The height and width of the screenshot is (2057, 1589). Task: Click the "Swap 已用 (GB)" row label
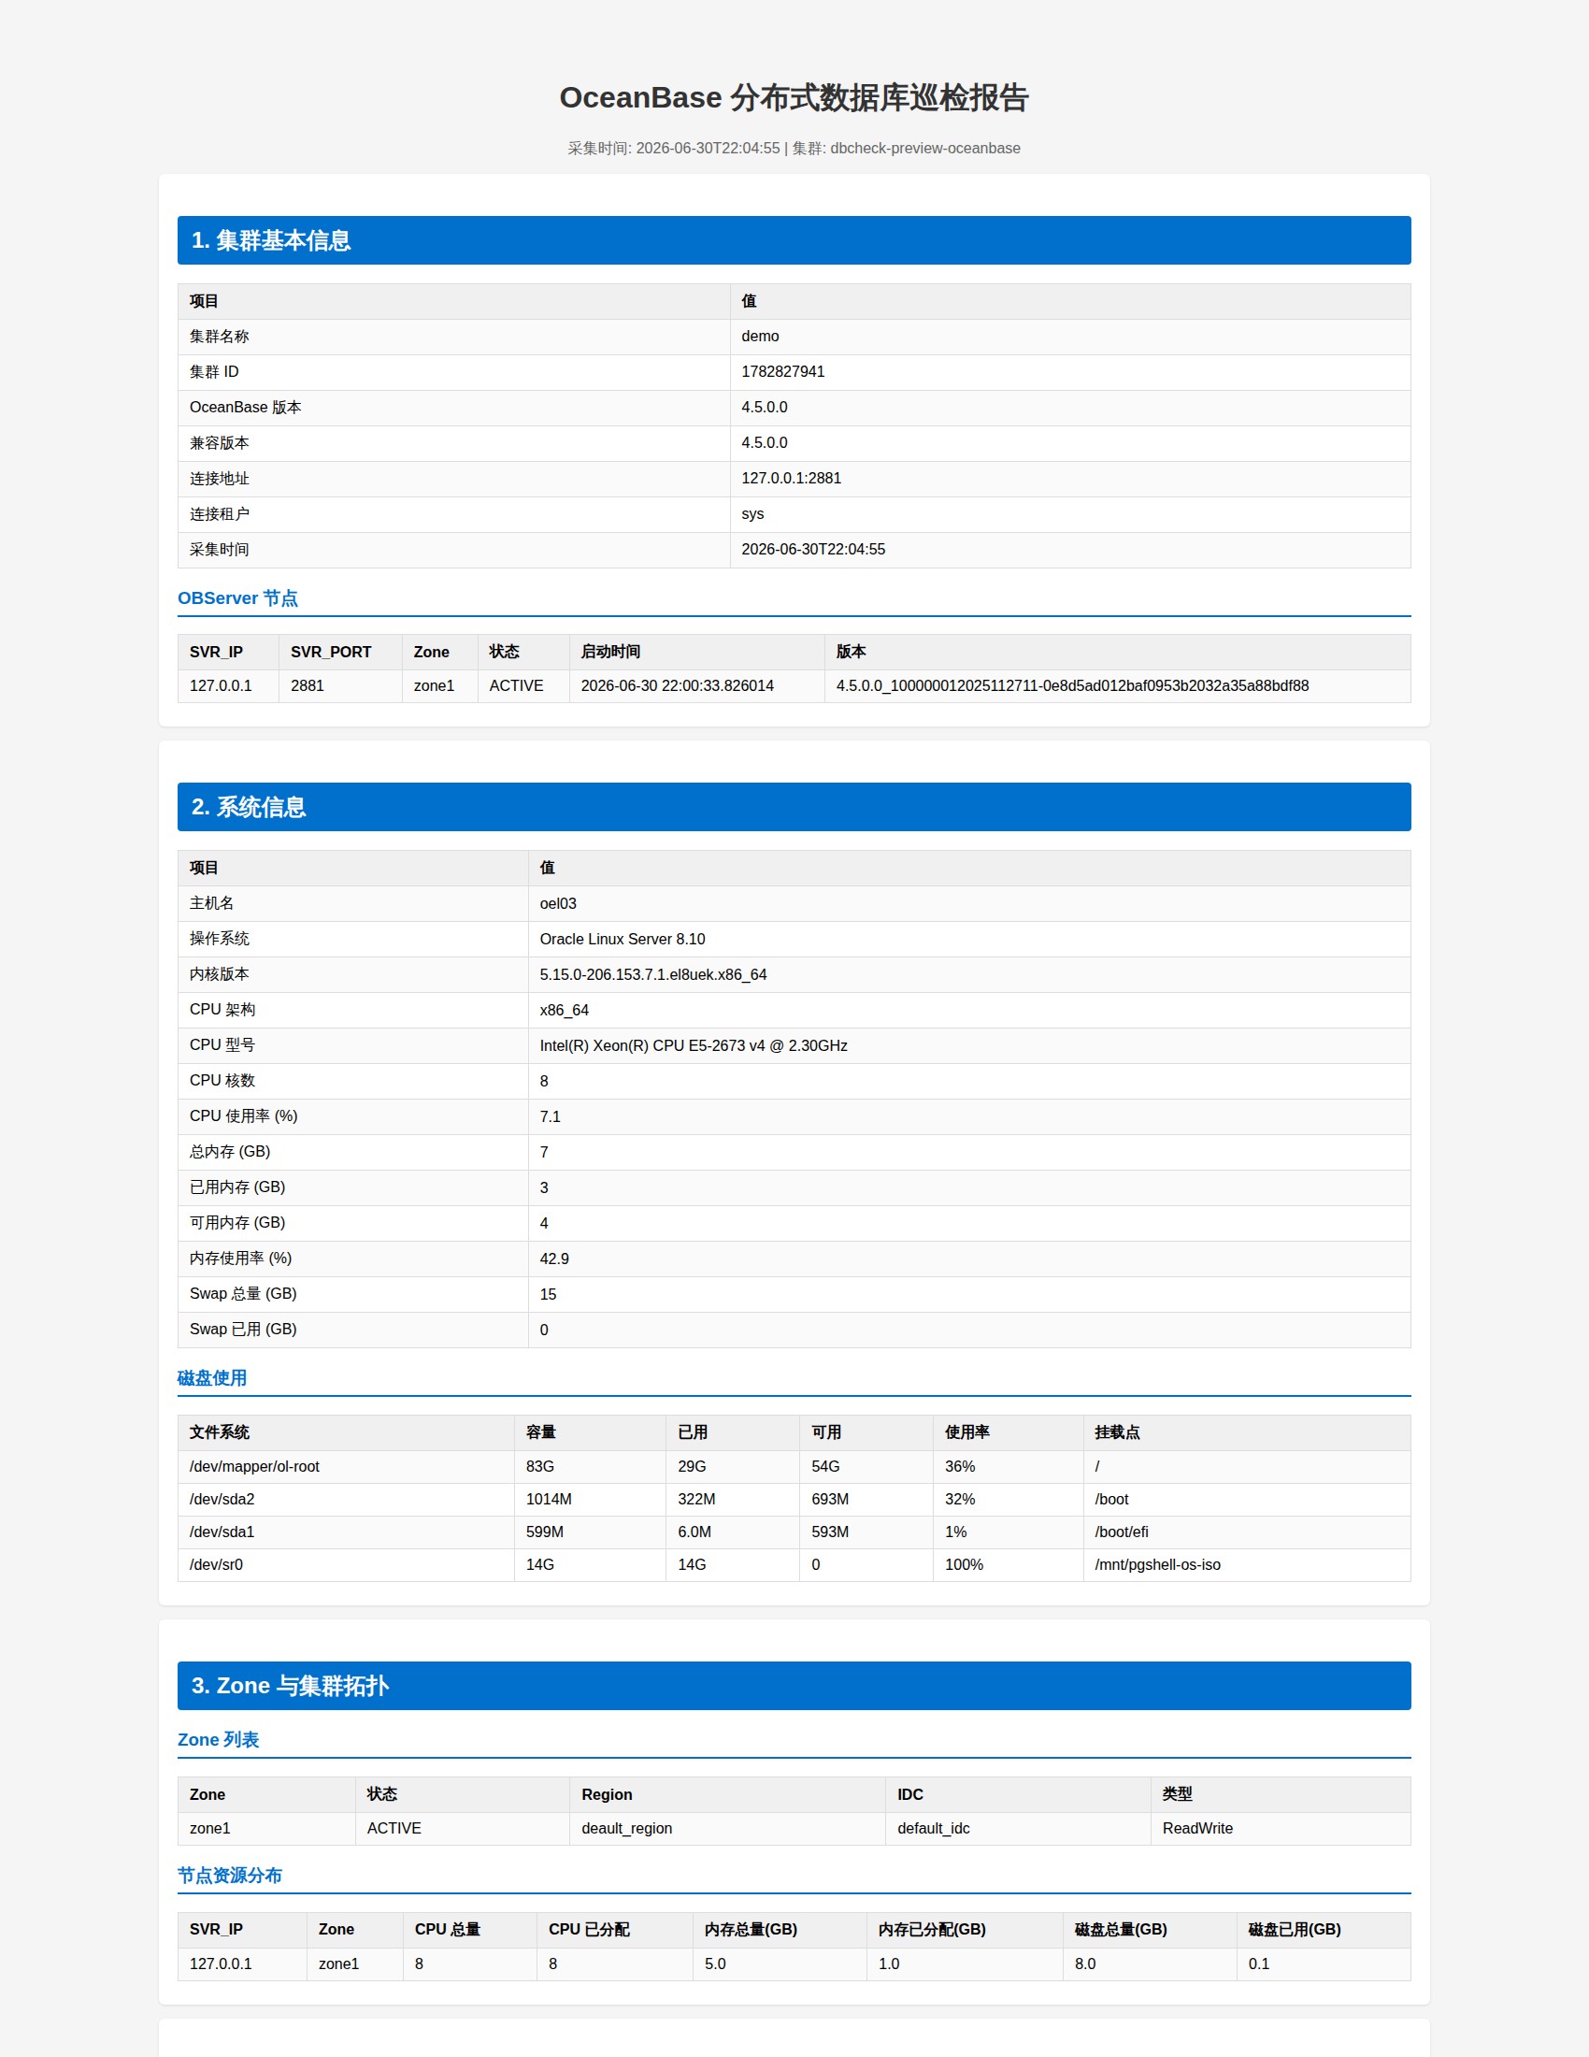point(243,1330)
